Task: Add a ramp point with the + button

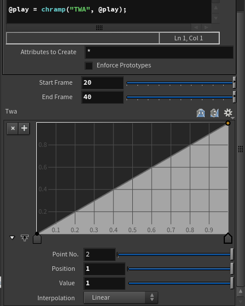Action: [24, 128]
